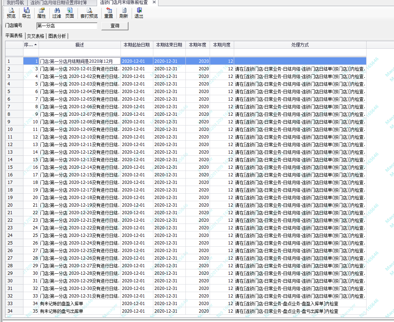Viewport: 394px width, 322px height.
Task: Click the 描述 column header
Action: coord(80,45)
